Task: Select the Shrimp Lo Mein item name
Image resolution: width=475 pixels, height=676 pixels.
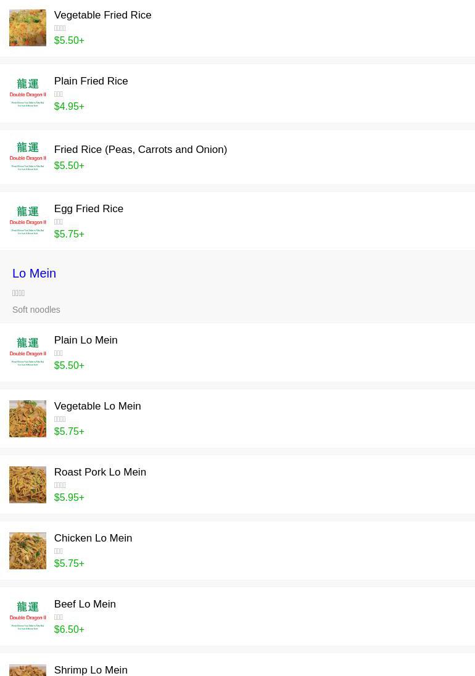Action: pos(91,670)
